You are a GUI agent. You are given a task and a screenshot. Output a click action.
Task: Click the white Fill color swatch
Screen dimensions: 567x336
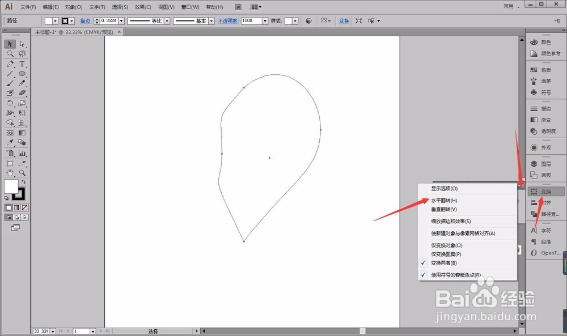point(11,186)
